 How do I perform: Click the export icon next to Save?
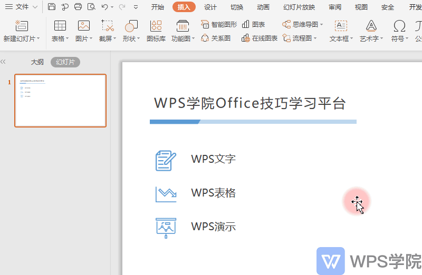tap(65, 7)
